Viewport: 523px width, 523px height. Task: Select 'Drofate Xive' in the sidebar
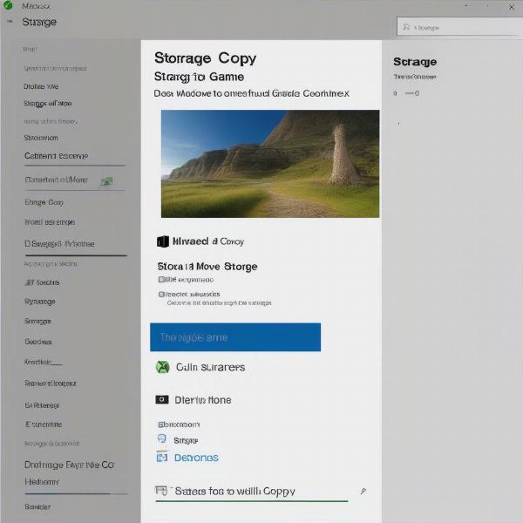pyautogui.click(x=41, y=86)
